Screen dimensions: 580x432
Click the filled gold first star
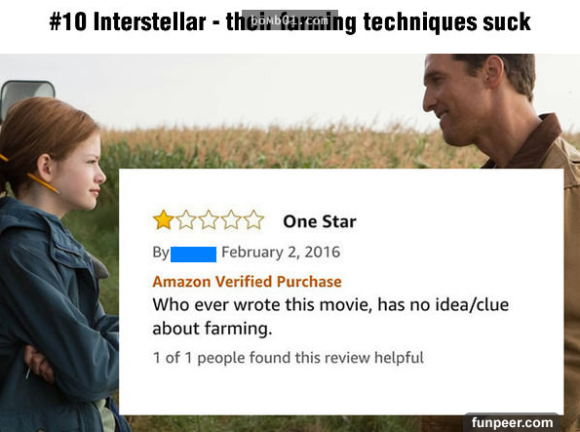[163, 219]
